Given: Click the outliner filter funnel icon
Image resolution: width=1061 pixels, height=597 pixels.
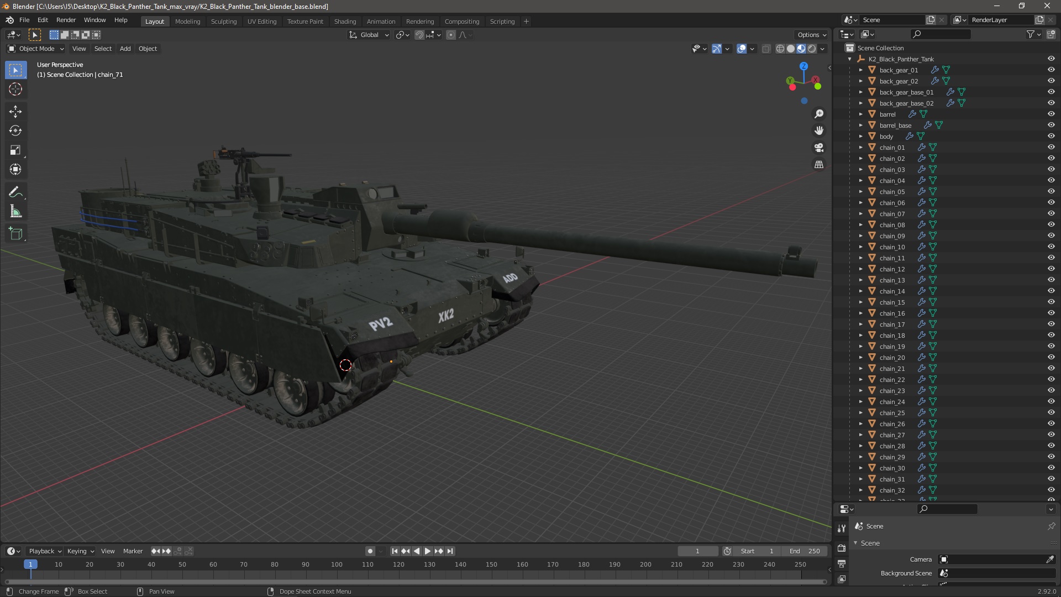Looking at the screenshot, I should [1031, 34].
